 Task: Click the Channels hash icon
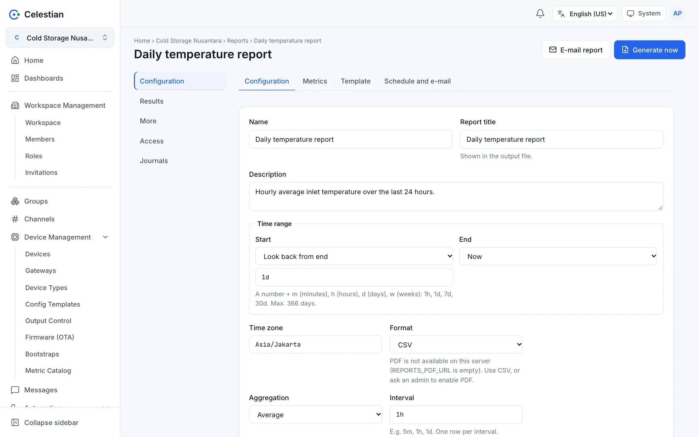pyautogui.click(x=15, y=219)
